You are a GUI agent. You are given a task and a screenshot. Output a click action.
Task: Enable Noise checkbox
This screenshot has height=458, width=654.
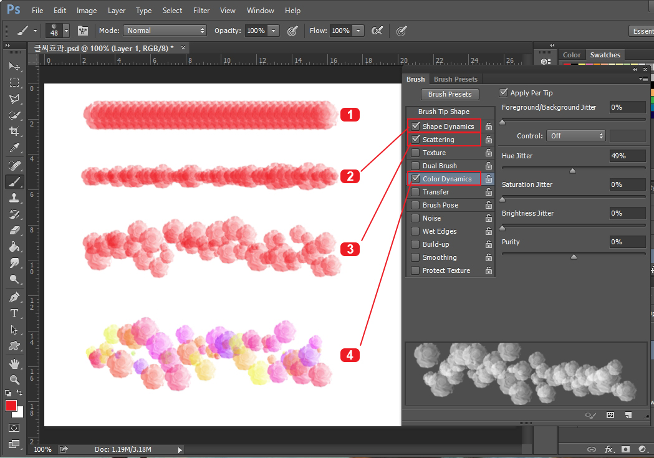[x=415, y=218]
